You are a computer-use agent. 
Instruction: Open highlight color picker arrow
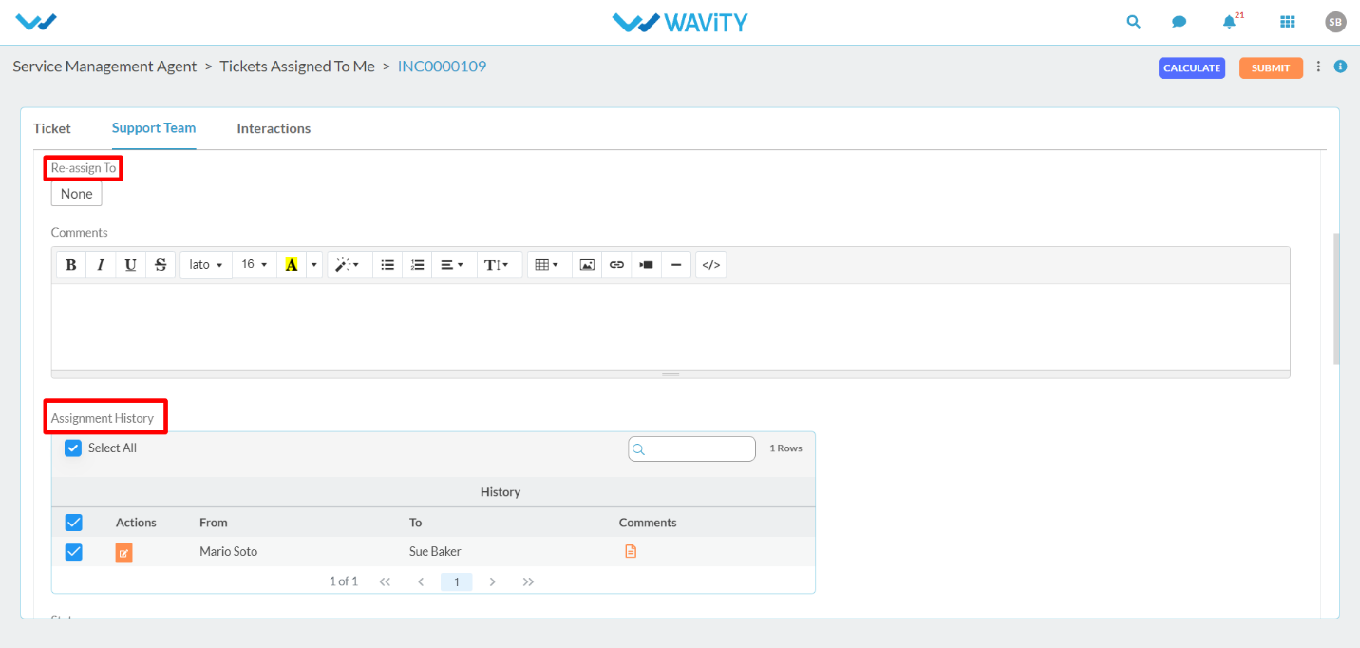314,265
